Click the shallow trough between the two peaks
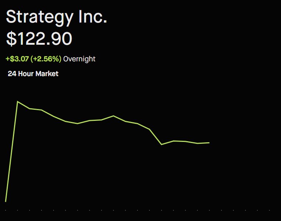 coord(77,123)
